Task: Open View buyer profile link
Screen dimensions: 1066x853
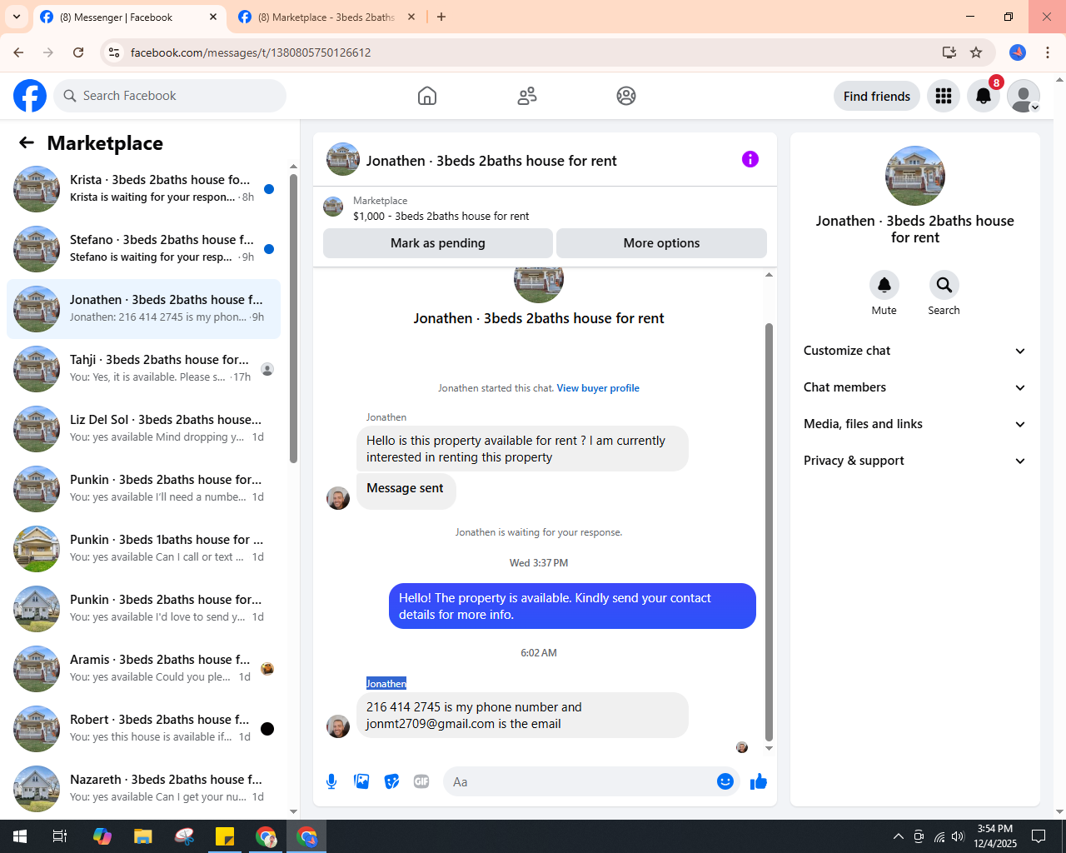Action: point(598,388)
